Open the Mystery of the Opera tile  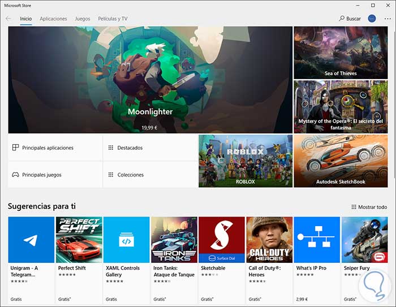(x=341, y=107)
